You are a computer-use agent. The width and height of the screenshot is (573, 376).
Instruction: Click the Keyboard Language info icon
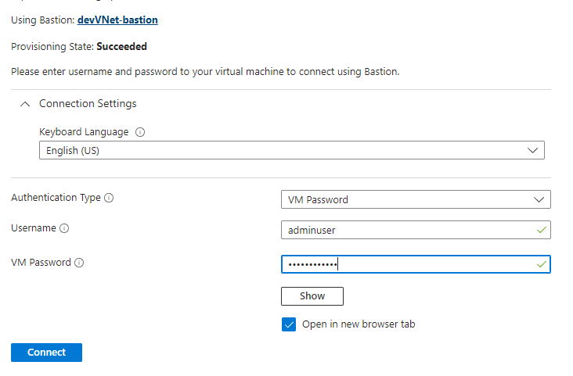(140, 132)
